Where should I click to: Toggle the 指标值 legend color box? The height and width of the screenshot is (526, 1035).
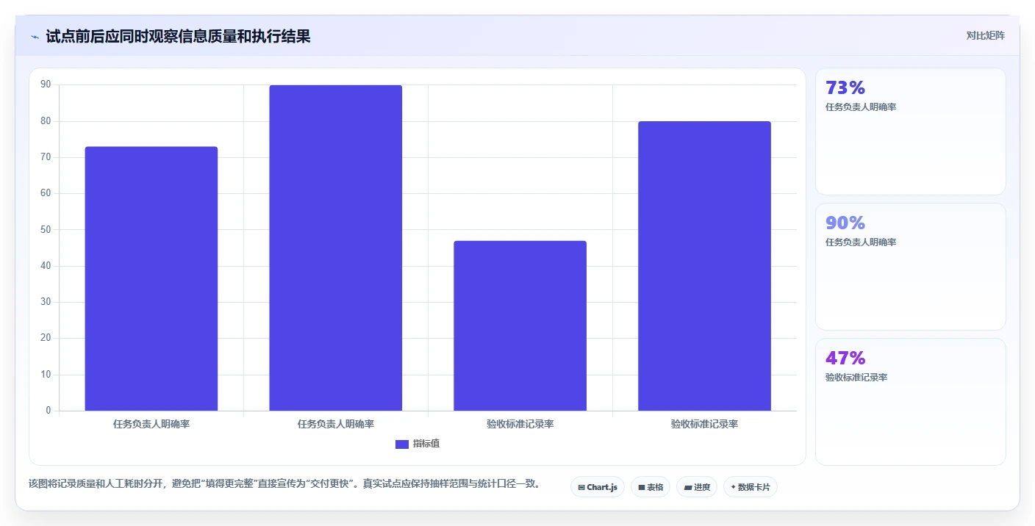[401, 444]
